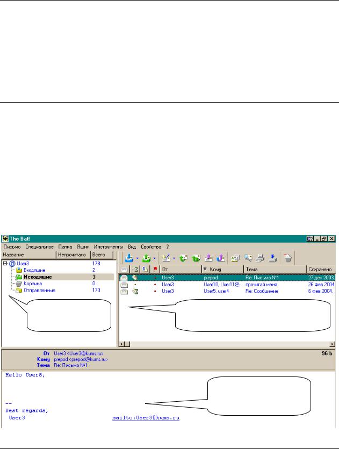
Task: Click the Redirect message toolbar icon
Action: [221, 258]
